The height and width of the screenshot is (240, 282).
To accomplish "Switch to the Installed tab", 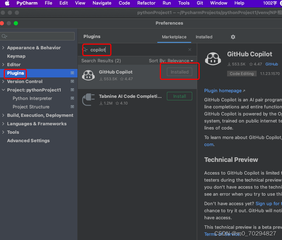I will tap(204, 37).
